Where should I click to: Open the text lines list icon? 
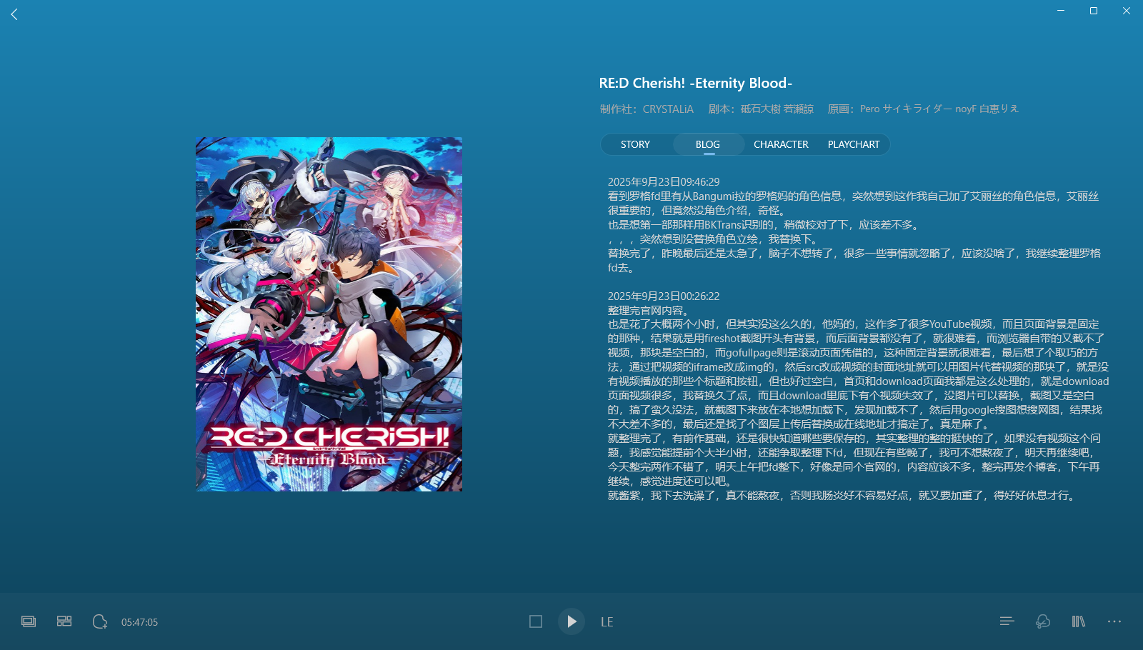1007,621
